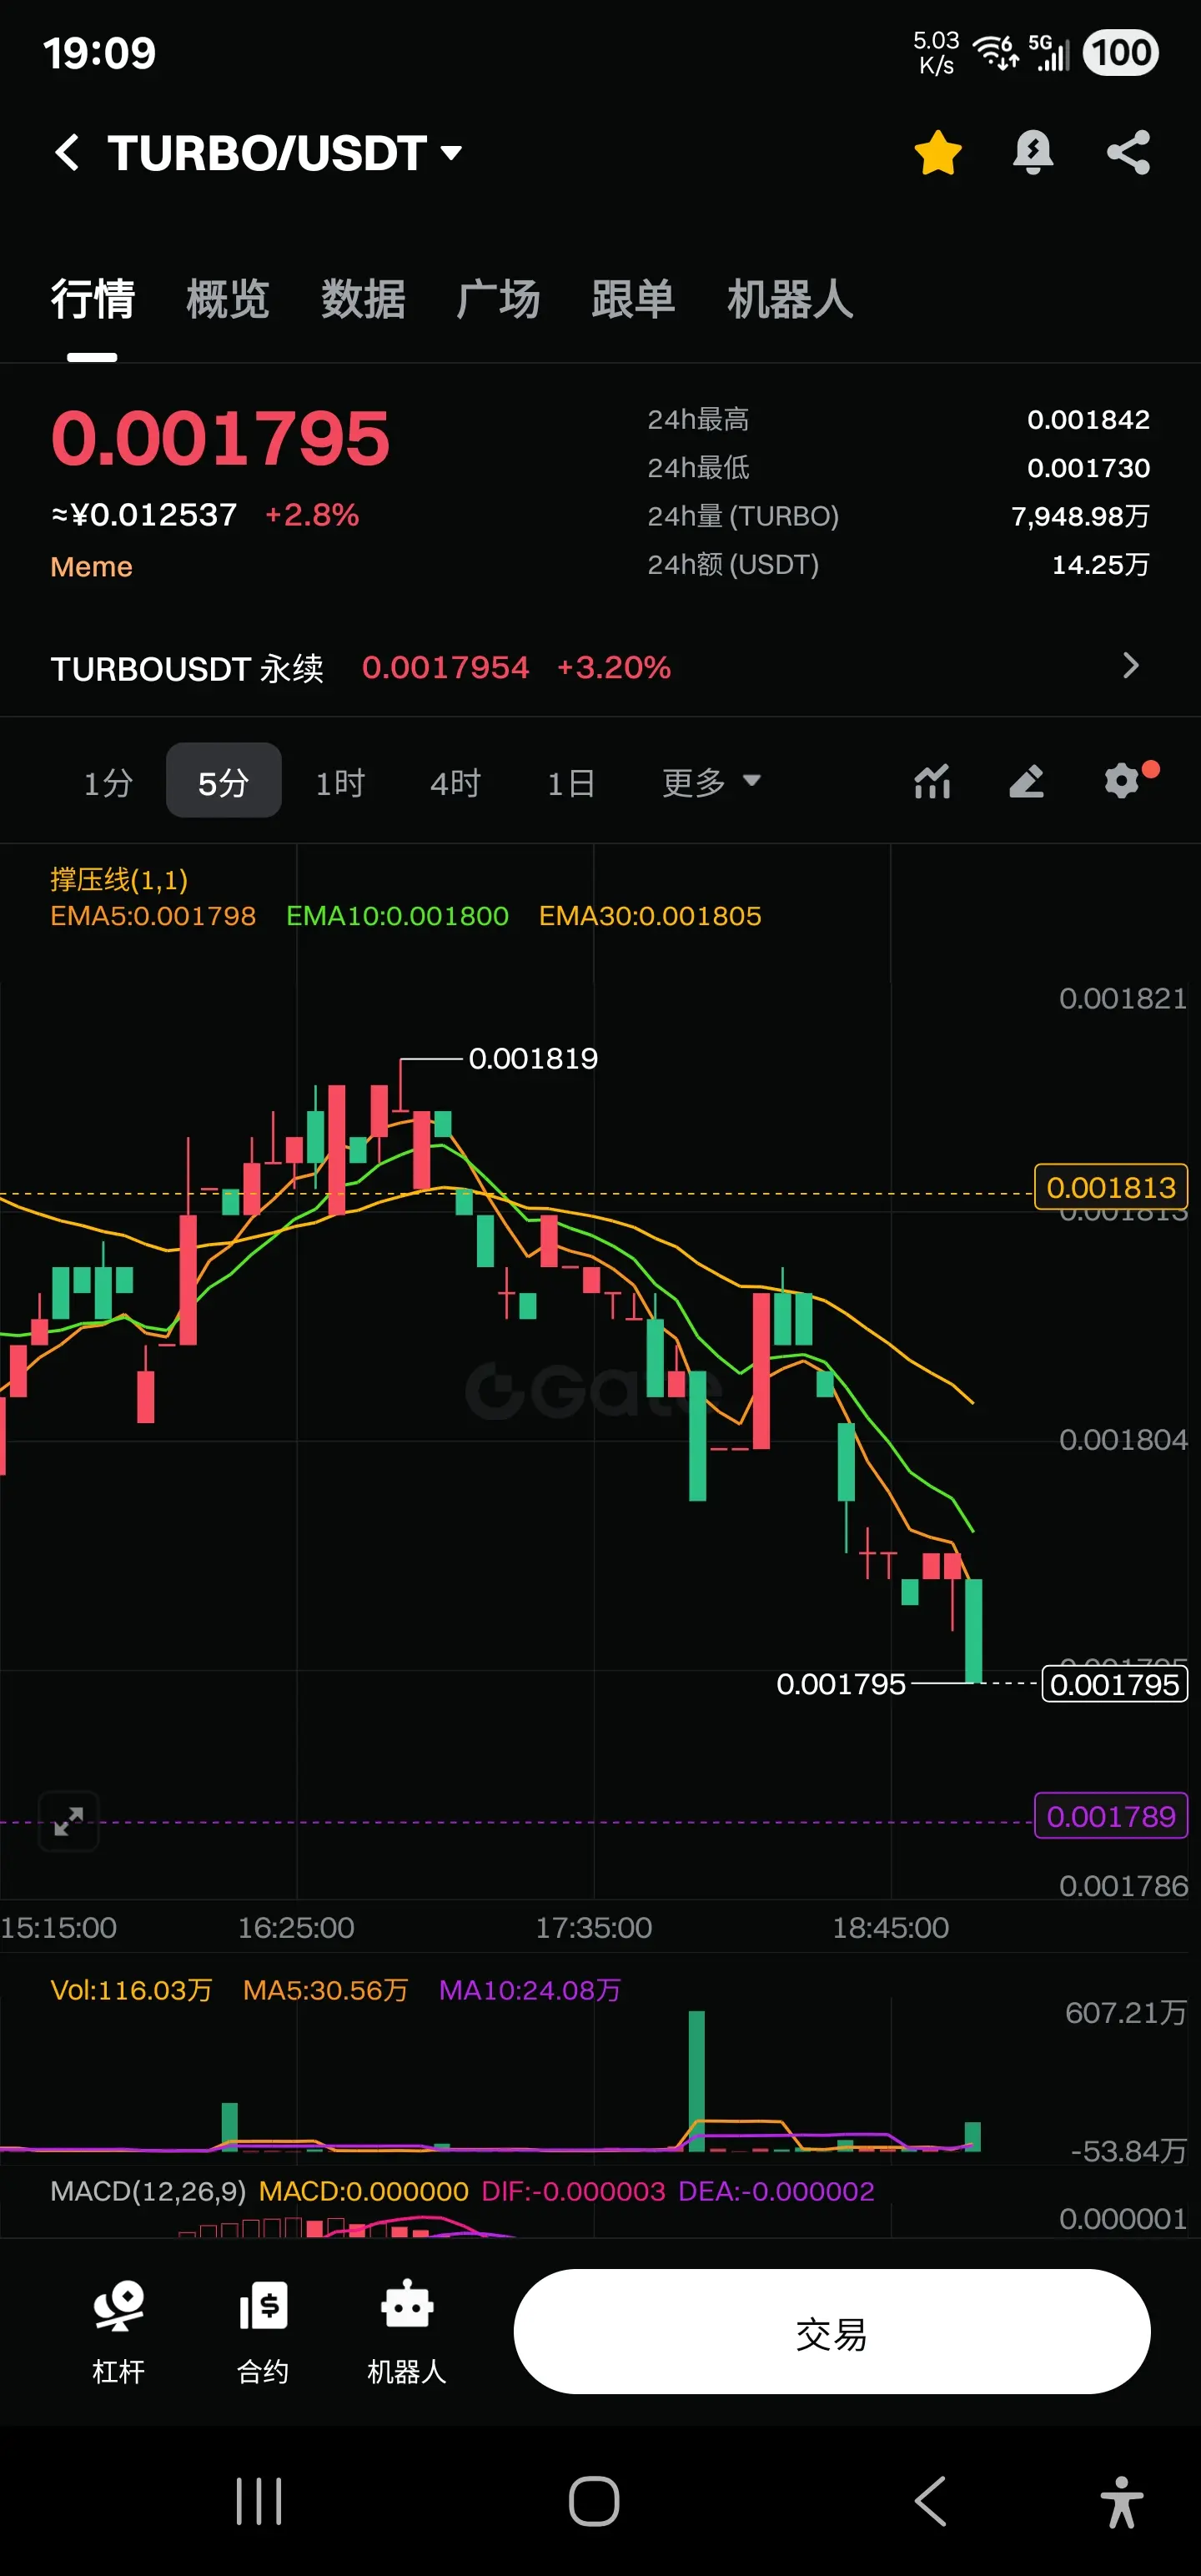Viewport: 1201px width, 2576px height.
Task: Tap the Android back navigation button
Action: pos(930,2502)
